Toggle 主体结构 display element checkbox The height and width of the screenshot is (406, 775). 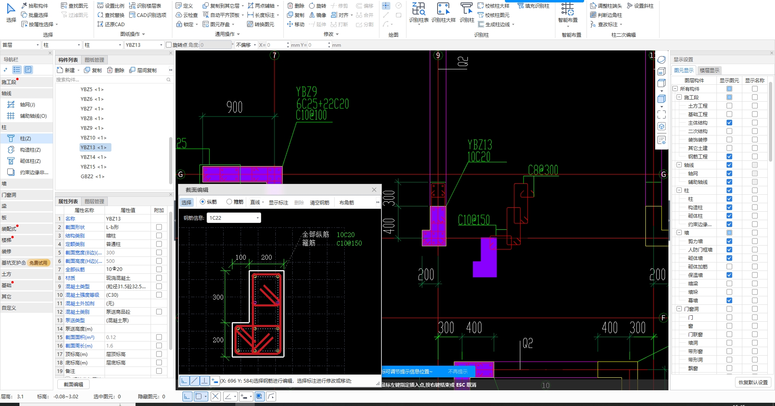pos(729,123)
